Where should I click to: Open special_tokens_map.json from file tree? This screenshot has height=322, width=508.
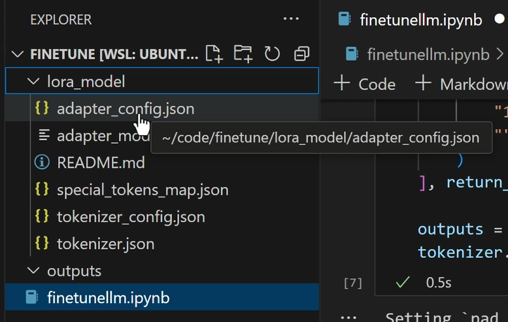pyautogui.click(x=143, y=190)
